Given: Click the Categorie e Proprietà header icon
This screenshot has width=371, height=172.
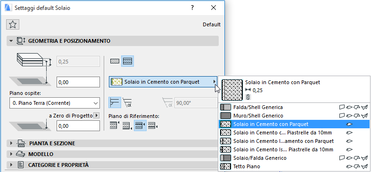Looking at the screenshot, I should tap(21, 165).
